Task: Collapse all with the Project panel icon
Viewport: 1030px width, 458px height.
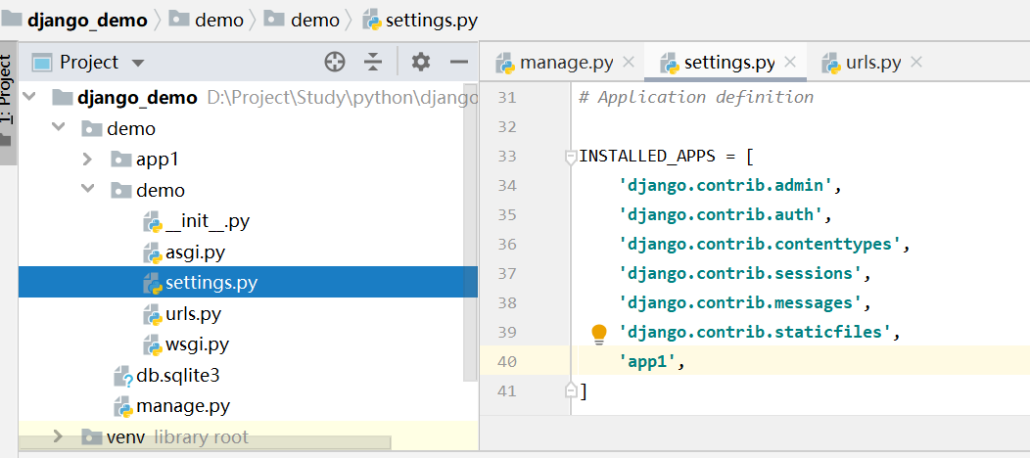Action: (x=373, y=63)
